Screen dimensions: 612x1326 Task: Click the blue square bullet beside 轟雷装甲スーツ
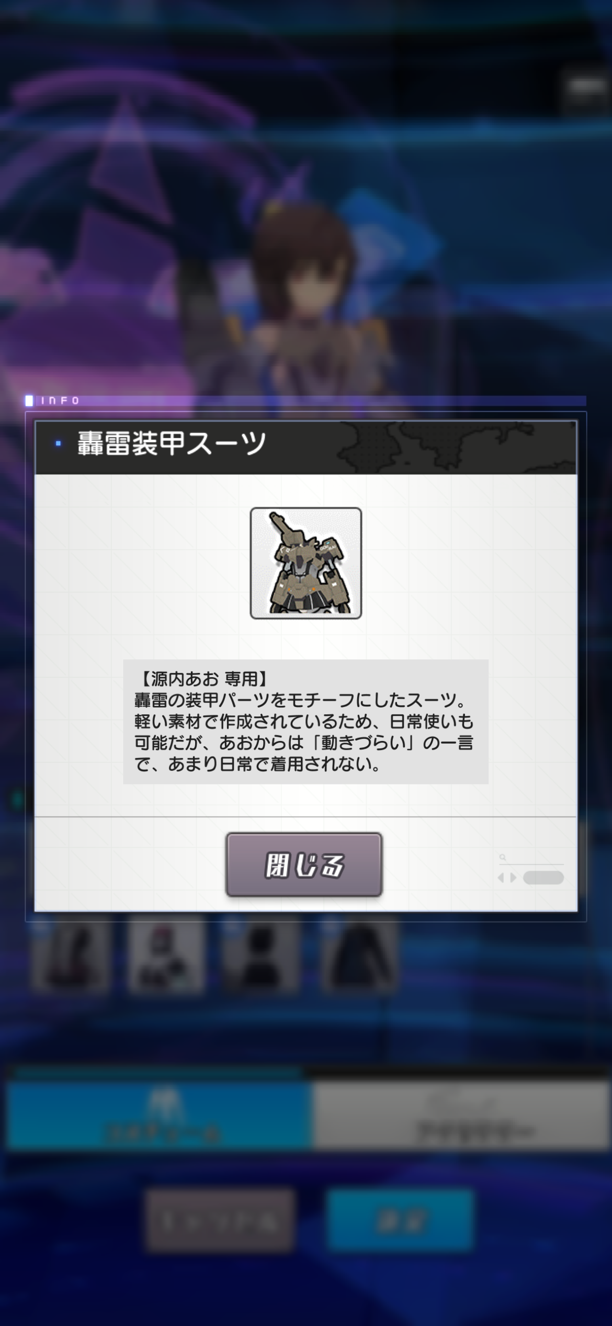click(58, 444)
